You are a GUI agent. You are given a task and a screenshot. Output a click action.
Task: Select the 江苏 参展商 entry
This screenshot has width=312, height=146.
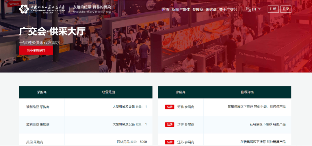(186, 142)
